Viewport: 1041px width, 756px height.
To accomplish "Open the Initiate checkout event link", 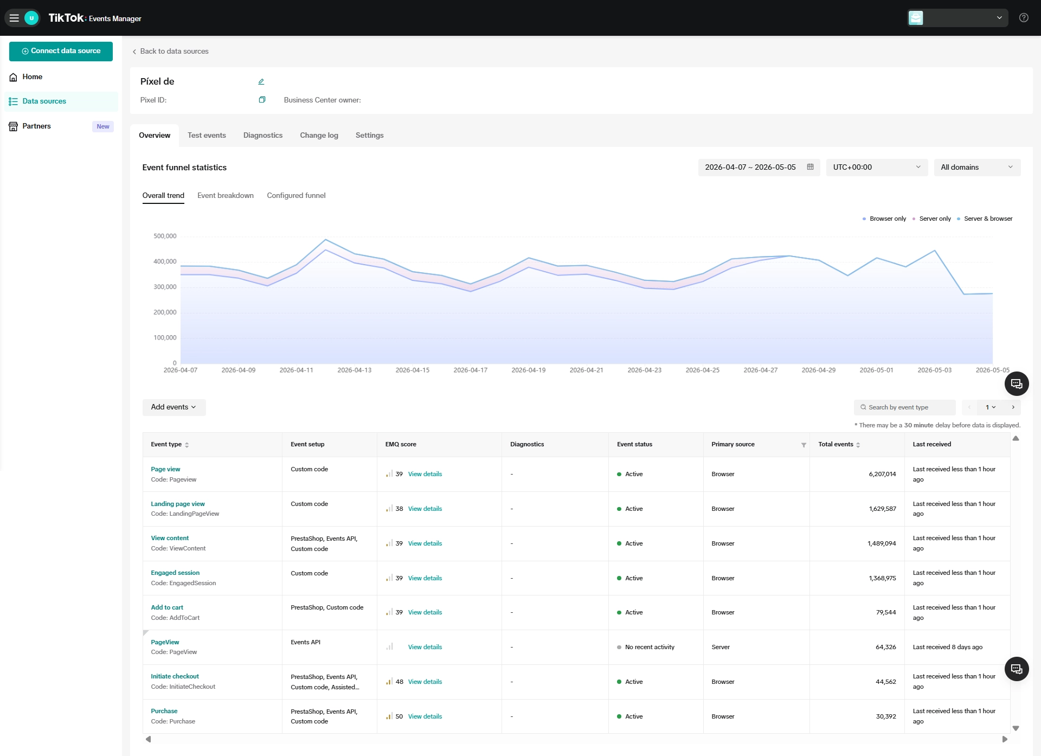I will click(175, 676).
